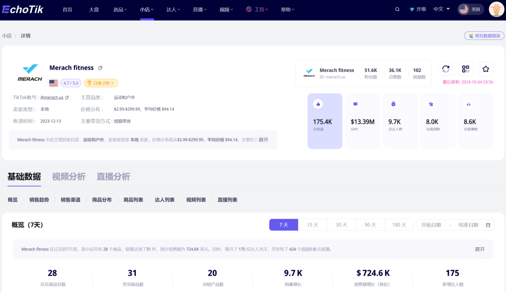This screenshot has height=292, width=506.
Task: Jump to 商品列表 section
Action: pyautogui.click(x=133, y=200)
